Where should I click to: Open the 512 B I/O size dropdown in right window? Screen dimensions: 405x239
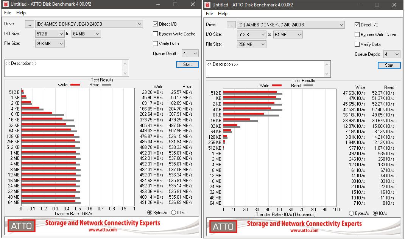(252, 34)
